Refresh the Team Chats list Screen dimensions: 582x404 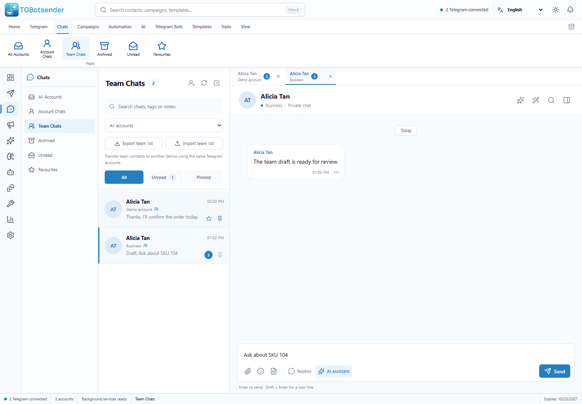click(x=204, y=83)
